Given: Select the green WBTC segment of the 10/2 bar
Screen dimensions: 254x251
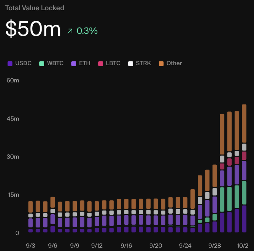Looking at the screenshot, I should point(244,193).
